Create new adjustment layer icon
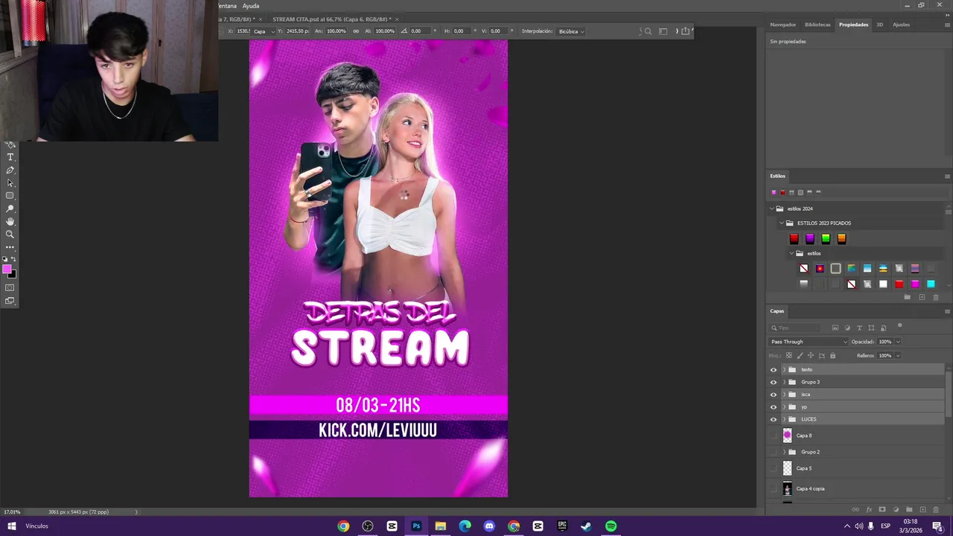Image resolution: width=953 pixels, height=536 pixels. [896, 509]
